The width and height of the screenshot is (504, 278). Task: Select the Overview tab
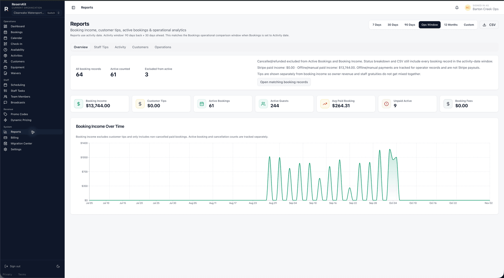click(81, 47)
